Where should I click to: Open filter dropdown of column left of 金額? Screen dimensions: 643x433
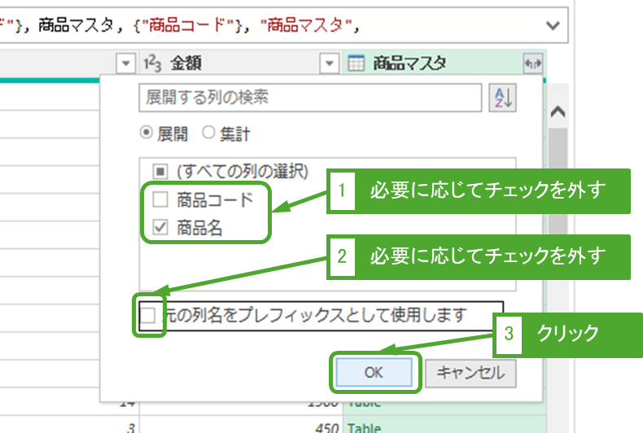coord(125,63)
